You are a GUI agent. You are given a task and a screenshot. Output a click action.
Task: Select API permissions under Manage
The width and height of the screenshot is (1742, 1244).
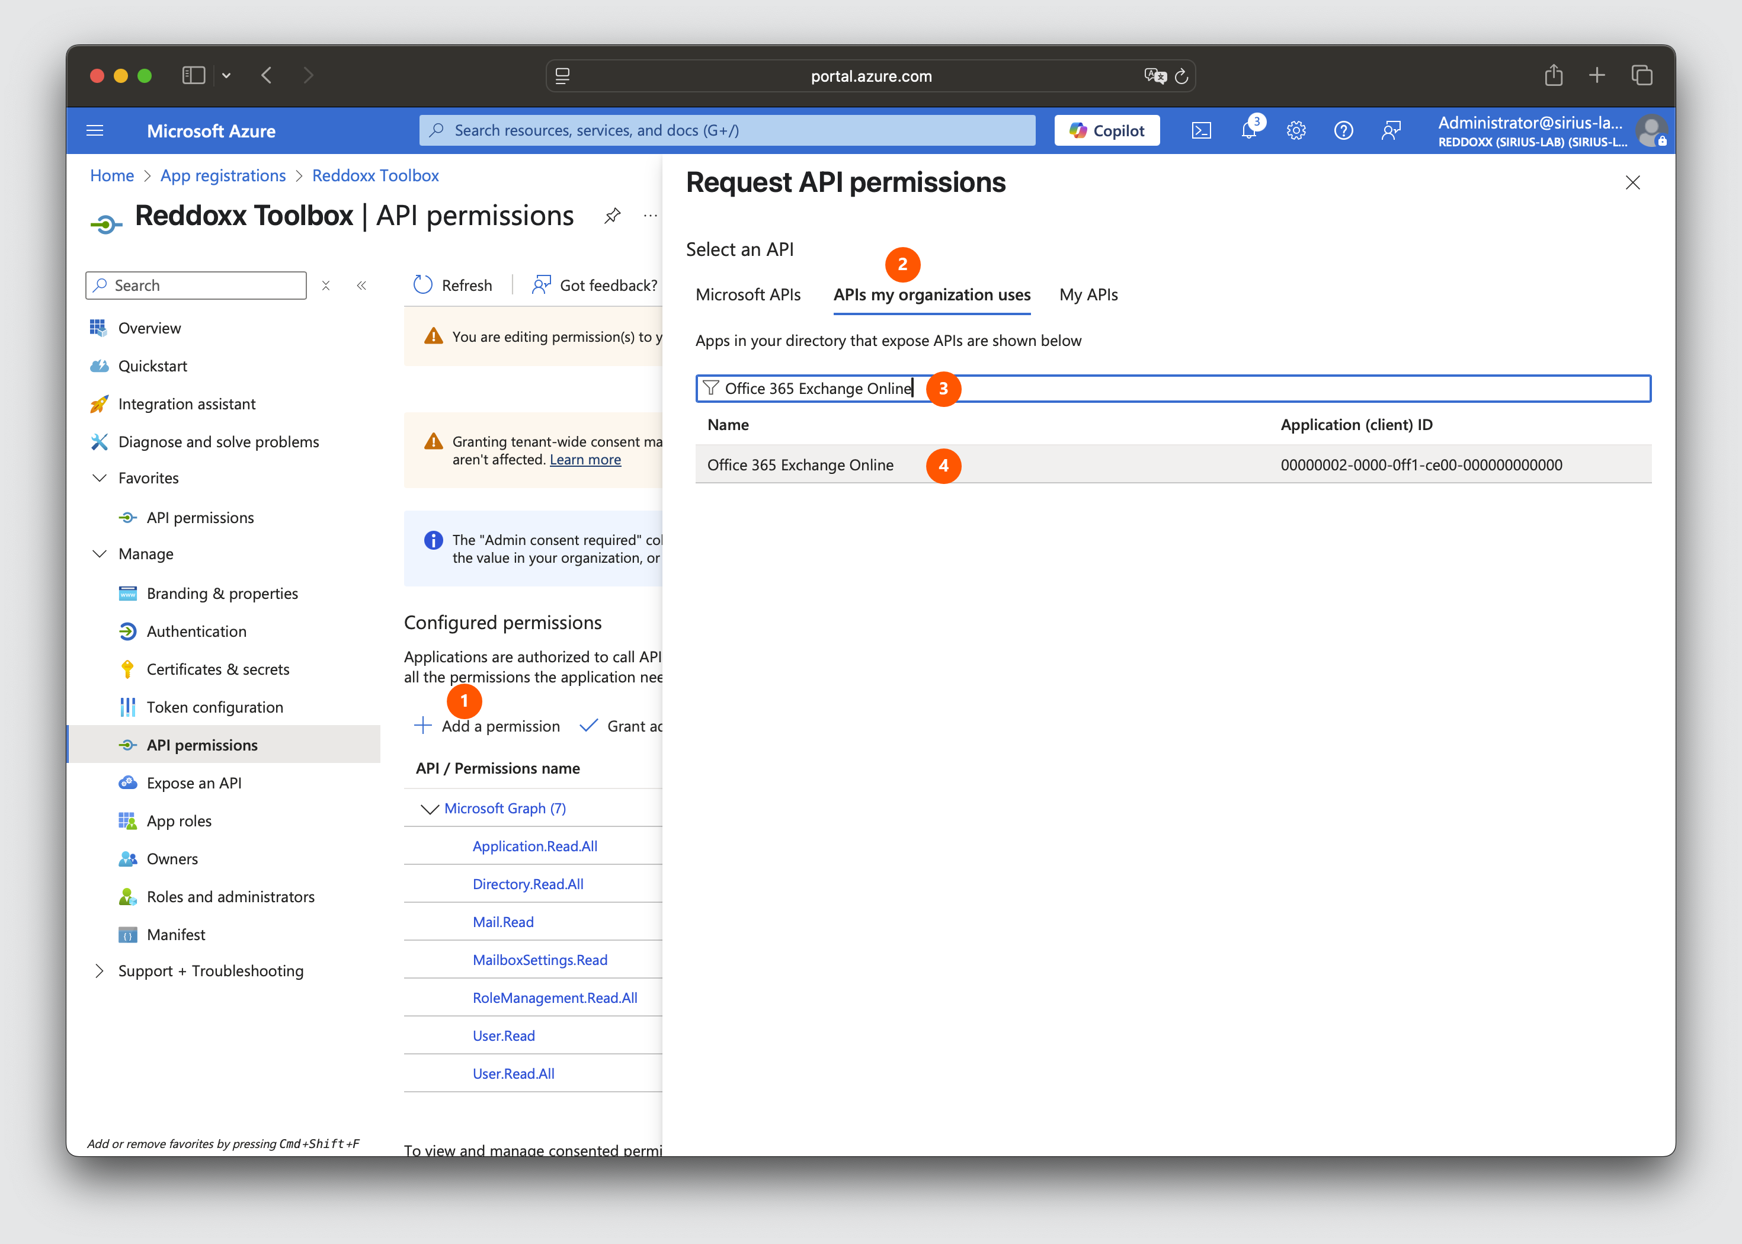coord(225,745)
